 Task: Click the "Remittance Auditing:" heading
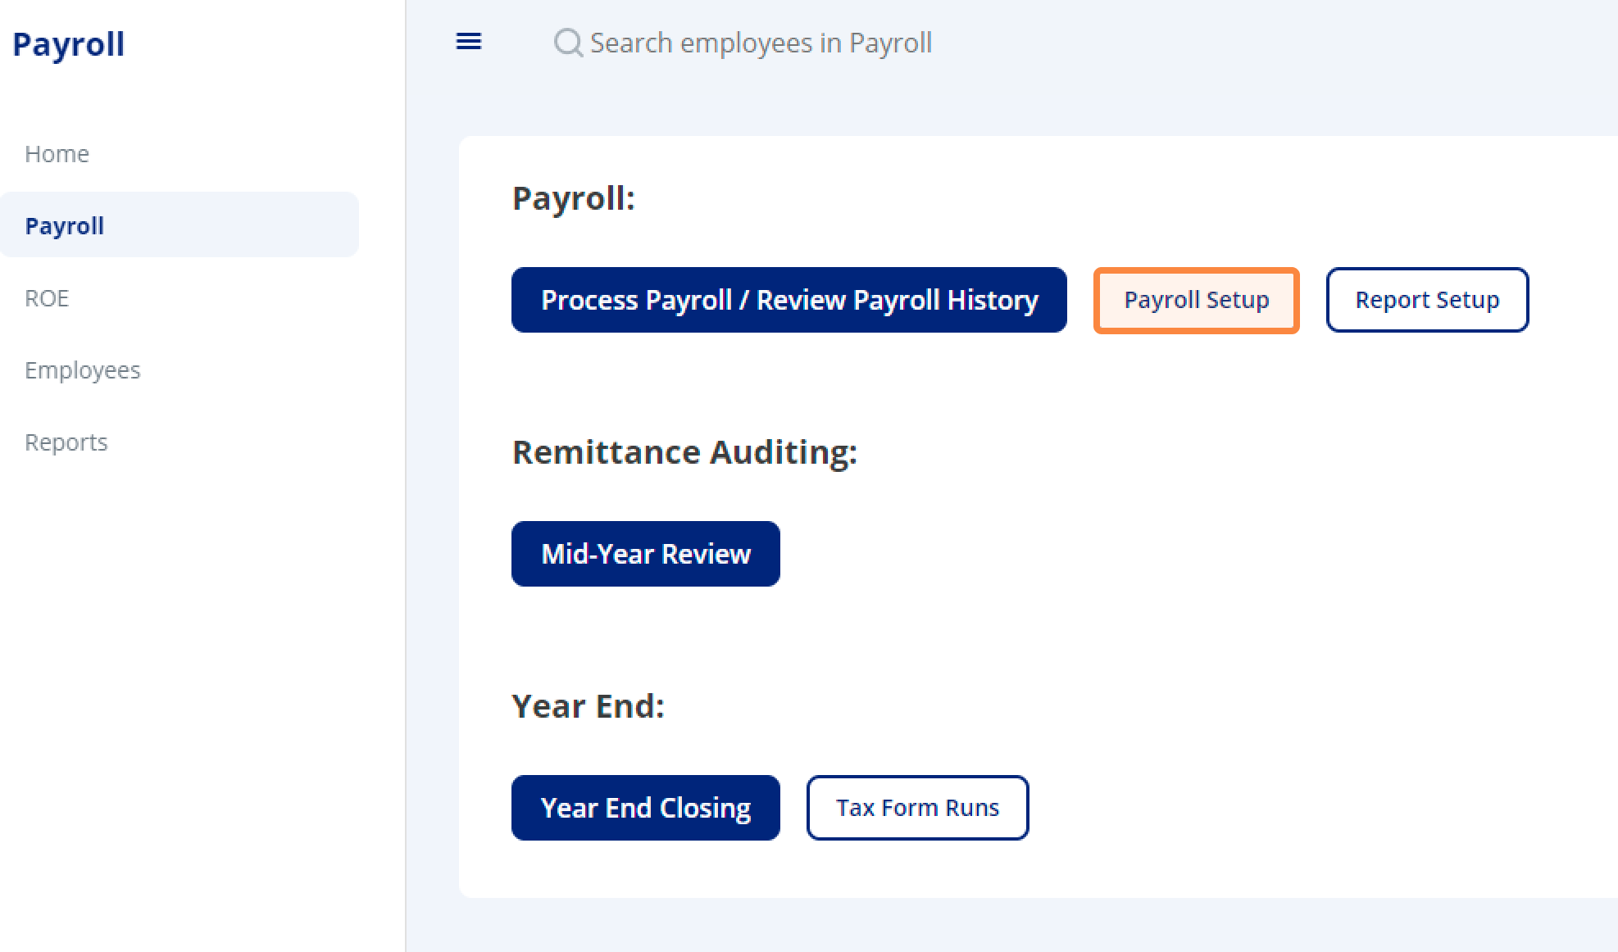pyautogui.click(x=684, y=452)
